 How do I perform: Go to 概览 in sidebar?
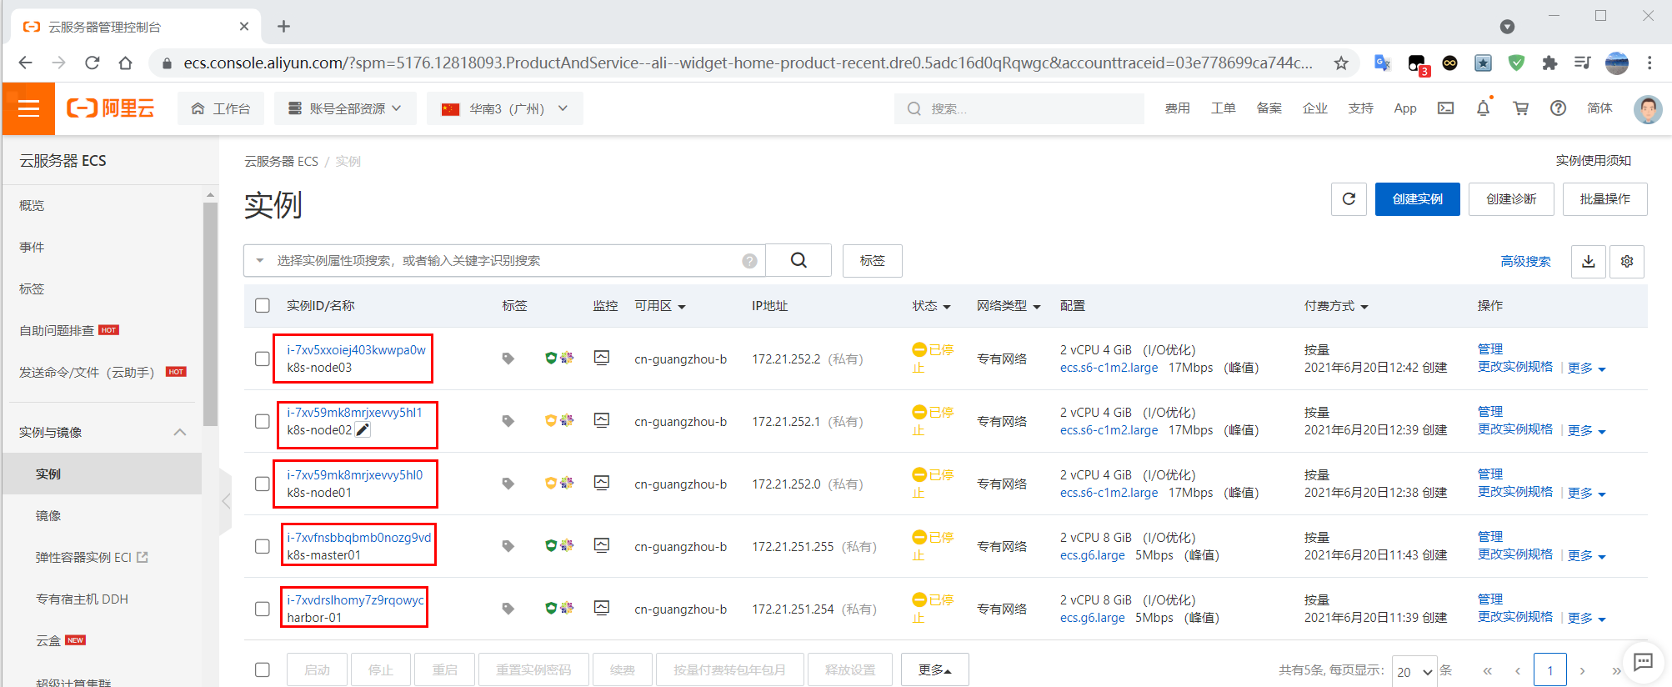click(x=32, y=205)
